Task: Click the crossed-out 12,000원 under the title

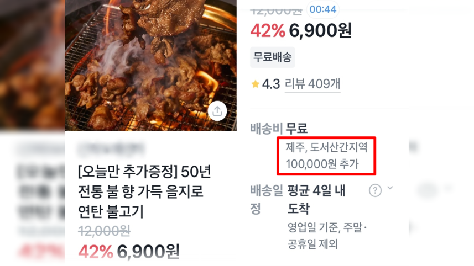Action: pos(104,231)
